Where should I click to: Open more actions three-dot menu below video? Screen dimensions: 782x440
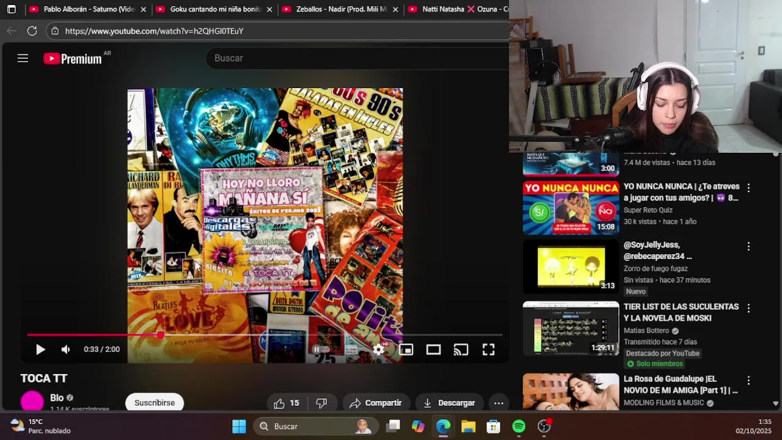coord(499,403)
